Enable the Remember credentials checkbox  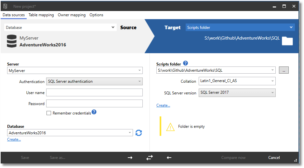(x=49, y=113)
